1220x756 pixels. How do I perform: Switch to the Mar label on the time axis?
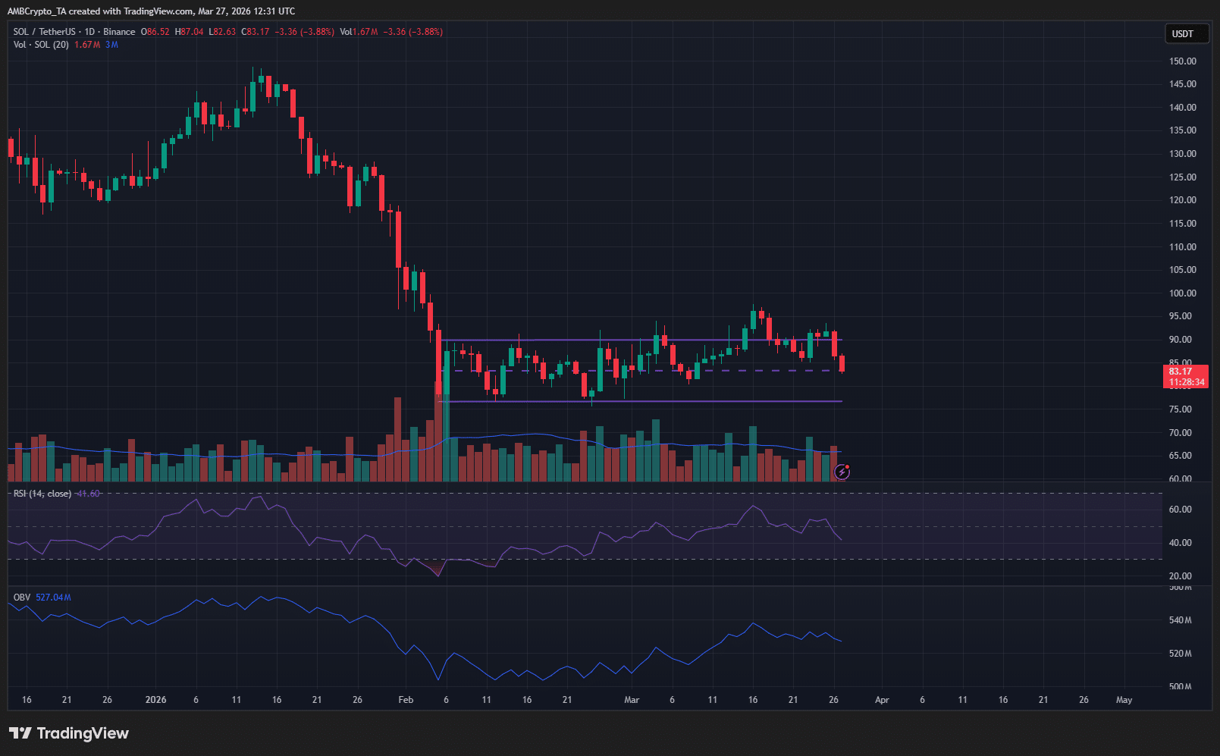click(632, 700)
